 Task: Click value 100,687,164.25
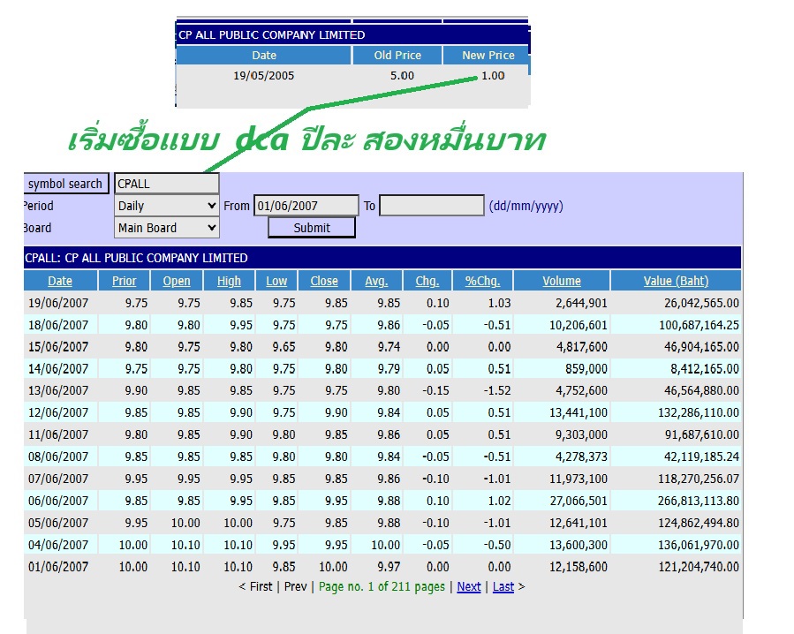[x=699, y=325]
